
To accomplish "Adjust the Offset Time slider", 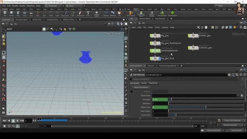I will (x=206, y=107).
